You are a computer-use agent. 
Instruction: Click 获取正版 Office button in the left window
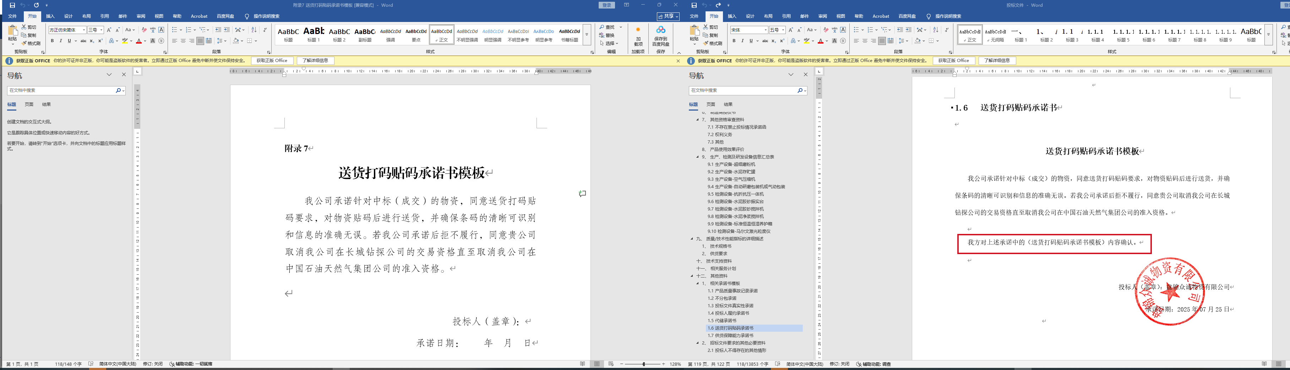(x=272, y=61)
